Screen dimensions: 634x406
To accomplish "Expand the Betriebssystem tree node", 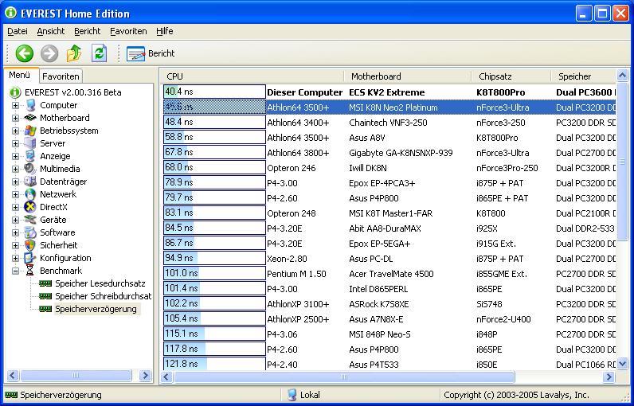I will 15,131.
